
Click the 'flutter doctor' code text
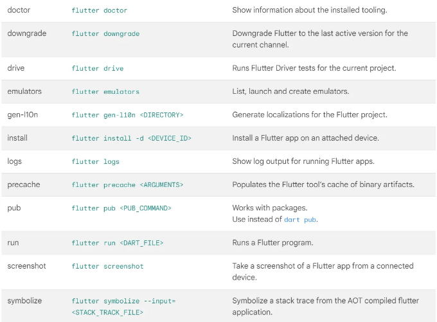tap(99, 10)
